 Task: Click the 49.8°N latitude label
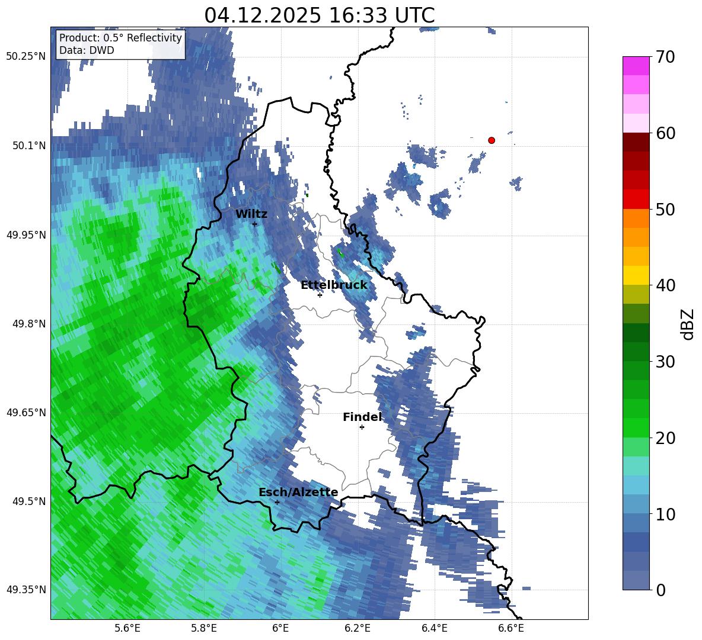click(28, 324)
